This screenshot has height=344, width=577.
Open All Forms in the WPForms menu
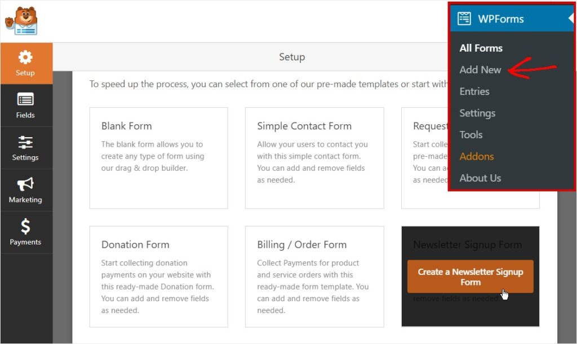point(481,48)
